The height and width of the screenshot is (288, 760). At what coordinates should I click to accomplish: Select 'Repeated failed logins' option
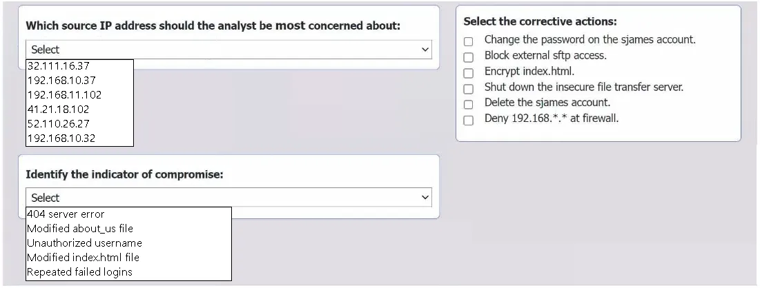tap(129, 272)
